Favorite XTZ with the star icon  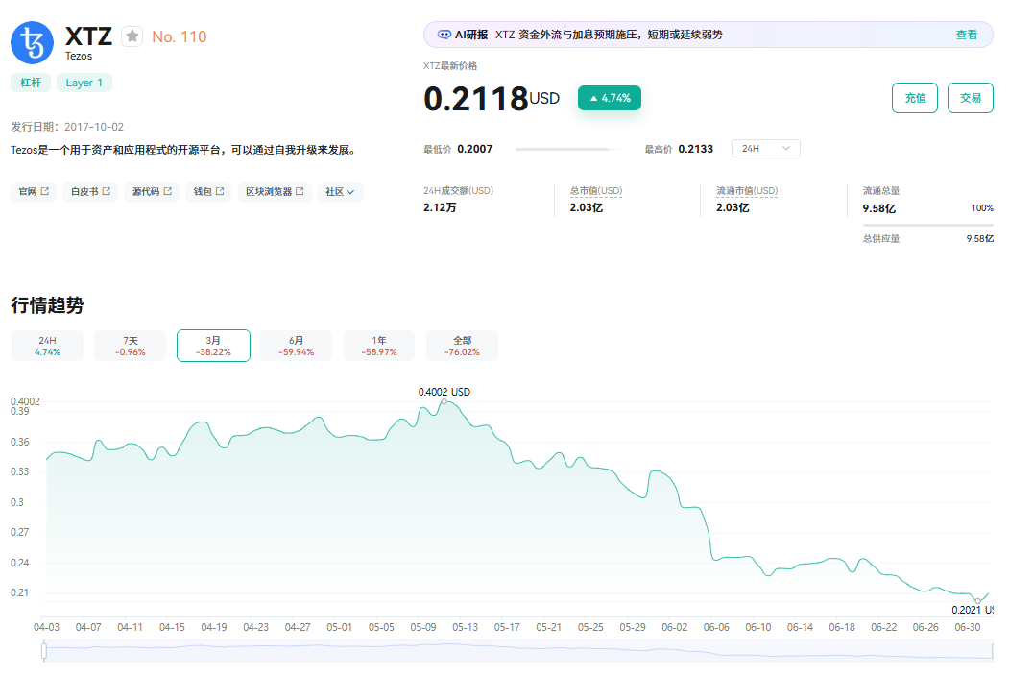click(132, 36)
